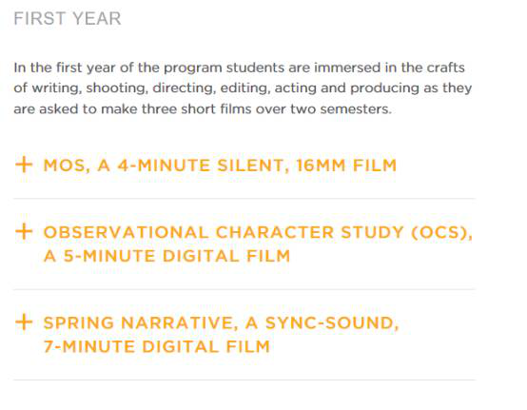Click the word 'MOS,' in the first accordion
Screen dimensions: 527x410
point(67,166)
